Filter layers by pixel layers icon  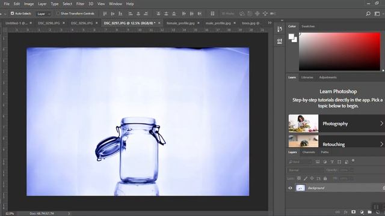click(318, 162)
